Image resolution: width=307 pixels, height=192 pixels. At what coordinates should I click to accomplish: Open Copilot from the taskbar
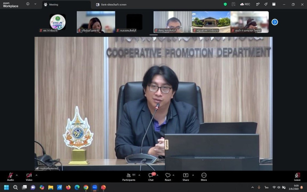click(x=42, y=187)
